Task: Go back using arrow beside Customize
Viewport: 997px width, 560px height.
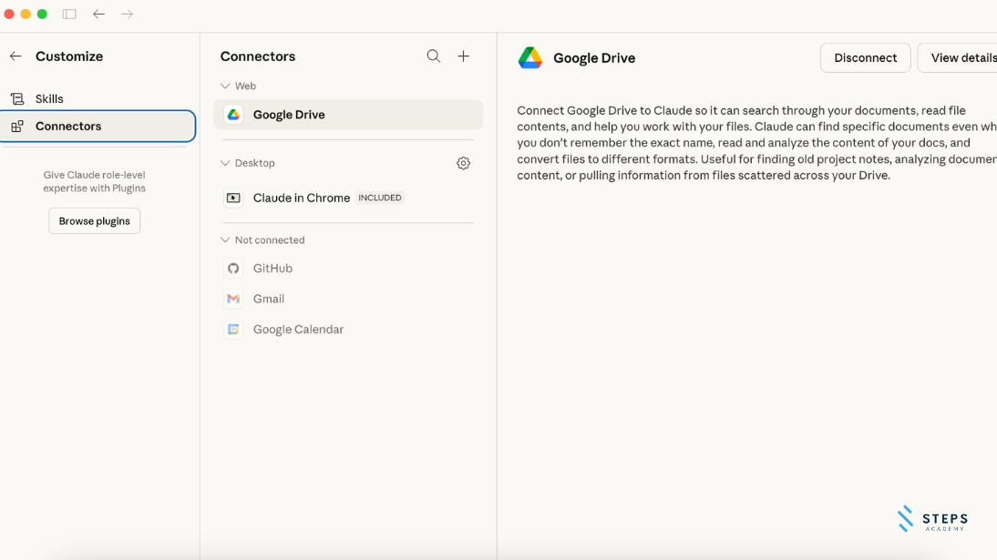Action: [15, 56]
